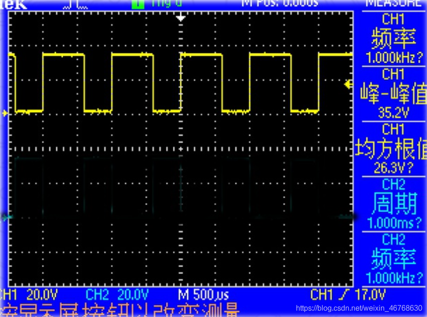Click the yellow trigger level arrow marker
This screenshot has height=317, width=427.
(348, 84)
